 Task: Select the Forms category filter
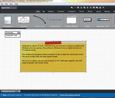tap(82, 11)
